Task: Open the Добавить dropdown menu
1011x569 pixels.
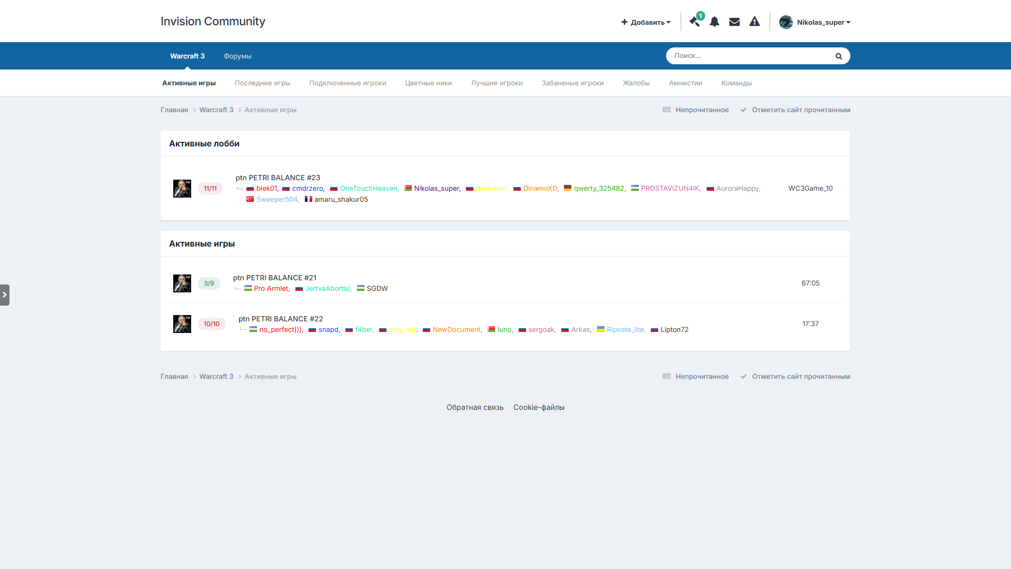Action: (x=646, y=22)
